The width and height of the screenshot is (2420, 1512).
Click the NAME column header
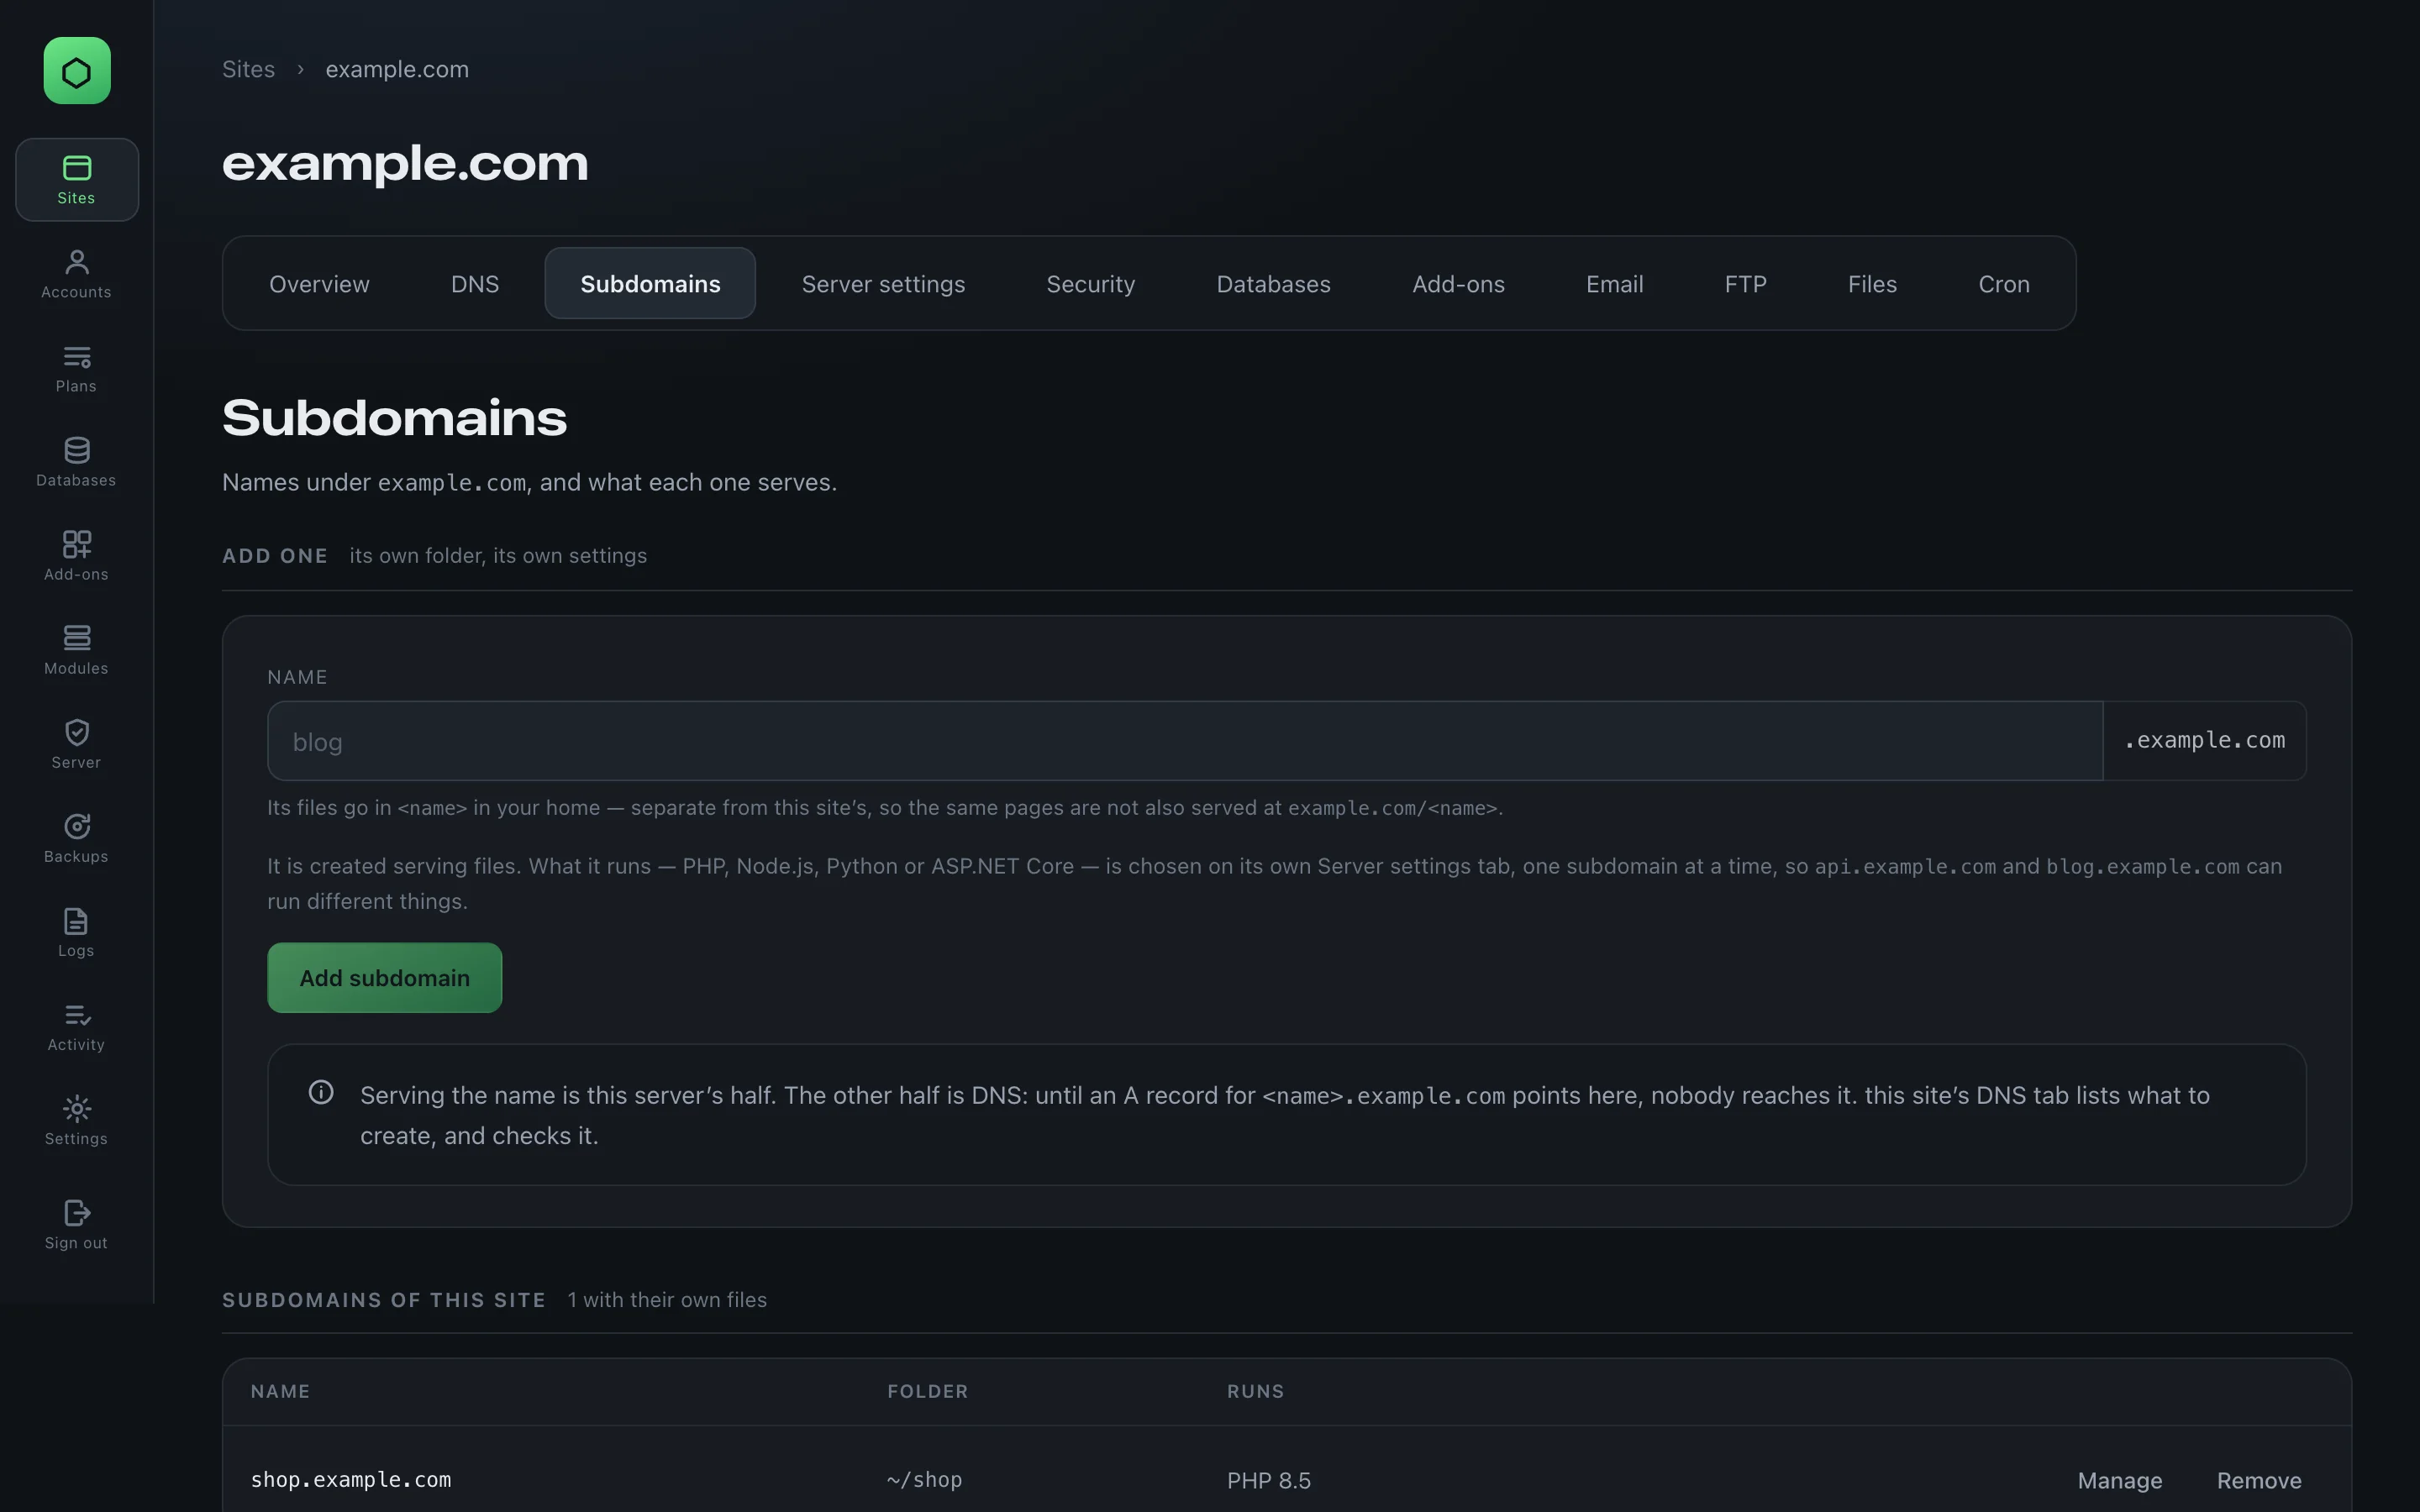[280, 1391]
